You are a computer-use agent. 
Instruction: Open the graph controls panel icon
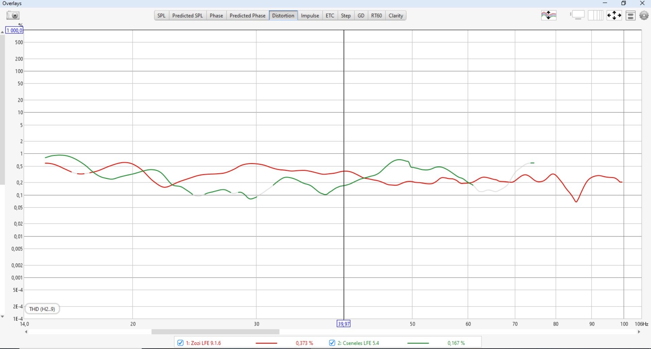pyautogui.click(x=631, y=16)
